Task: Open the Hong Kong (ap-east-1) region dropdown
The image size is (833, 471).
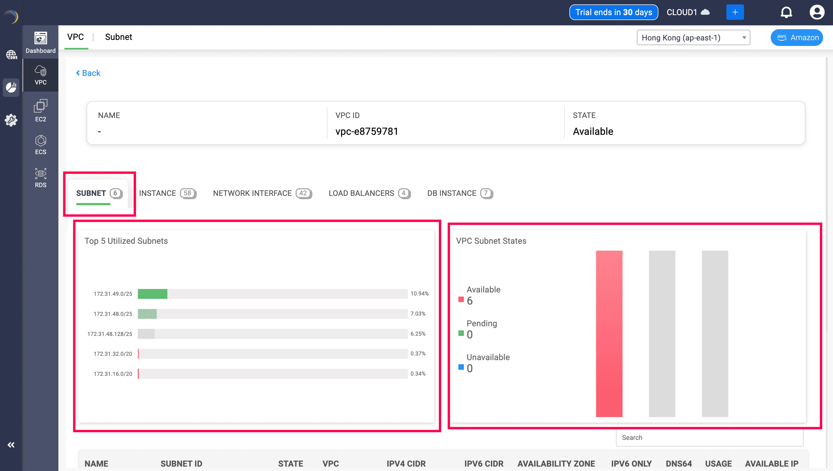Action: coord(693,37)
